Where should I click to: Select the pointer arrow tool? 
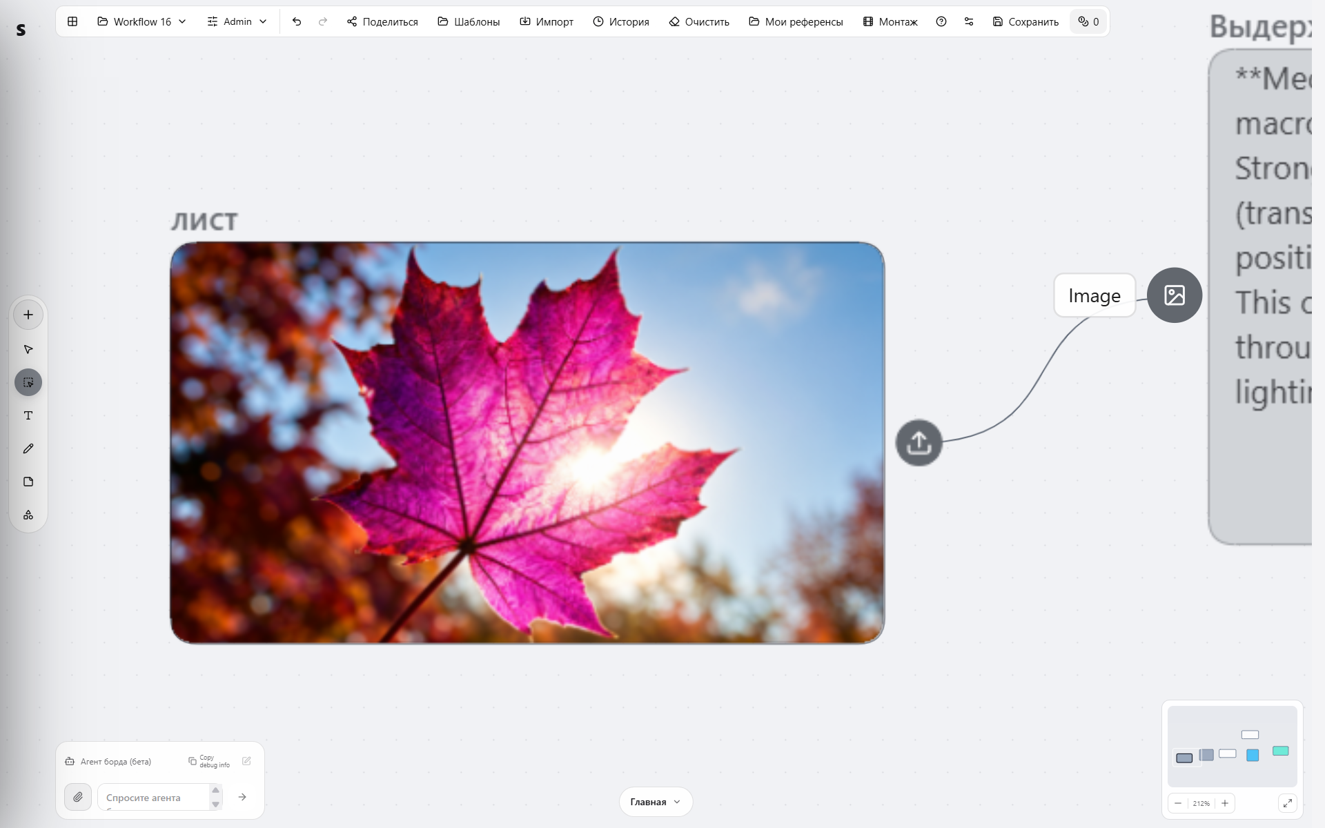pos(28,349)
